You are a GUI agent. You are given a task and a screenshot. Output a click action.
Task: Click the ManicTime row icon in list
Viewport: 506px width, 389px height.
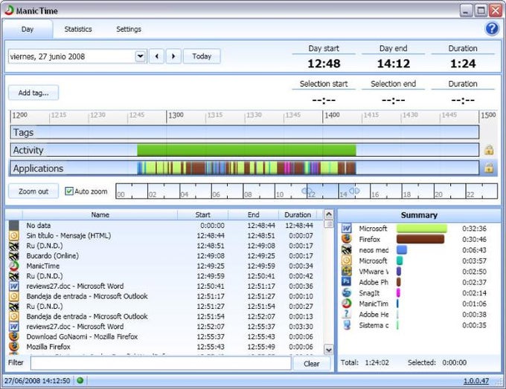coord(13,266)
